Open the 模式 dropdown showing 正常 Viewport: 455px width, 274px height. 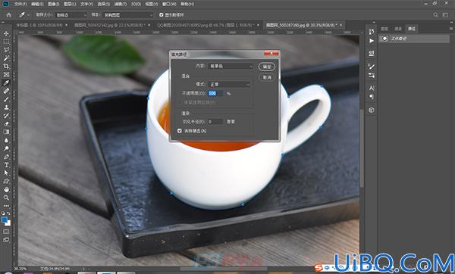click(229, 84)
